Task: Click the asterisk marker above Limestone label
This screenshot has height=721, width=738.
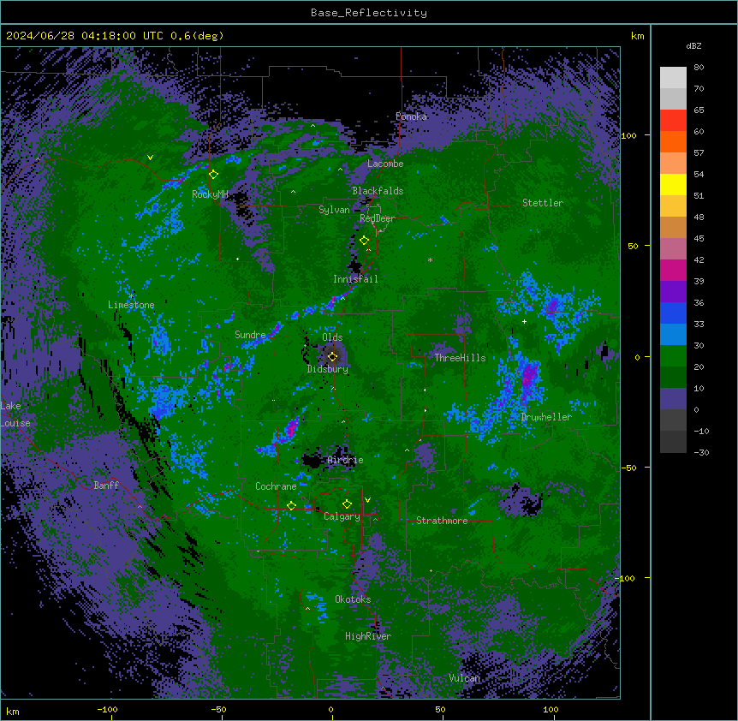Action: tap(132, 295)
